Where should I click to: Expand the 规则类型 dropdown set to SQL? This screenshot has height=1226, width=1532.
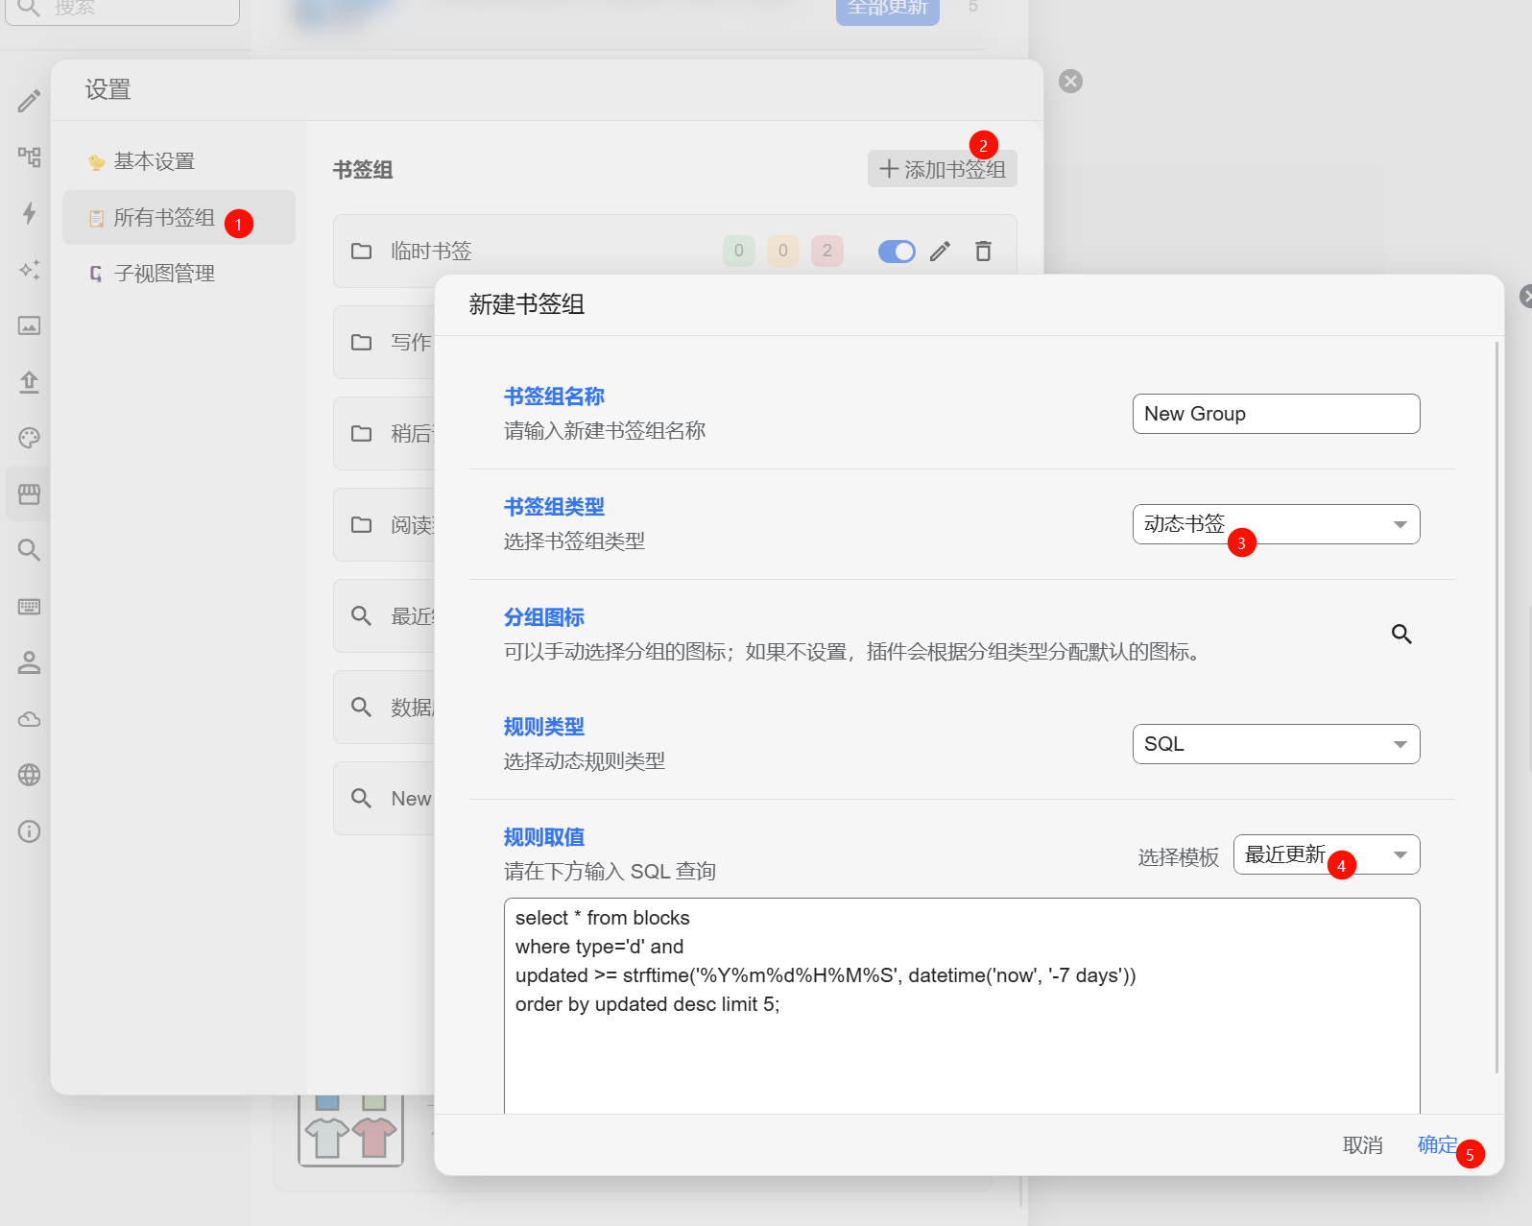pos(1275,744)
